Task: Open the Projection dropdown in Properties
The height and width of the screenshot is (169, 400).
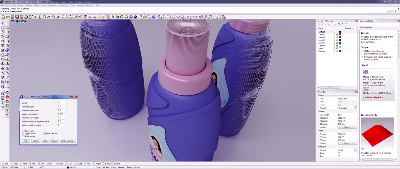Action: 355,108
